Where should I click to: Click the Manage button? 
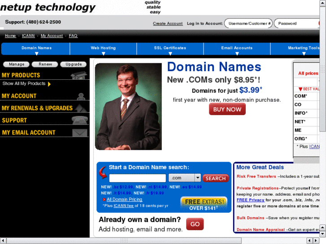[x=17, y=64]
